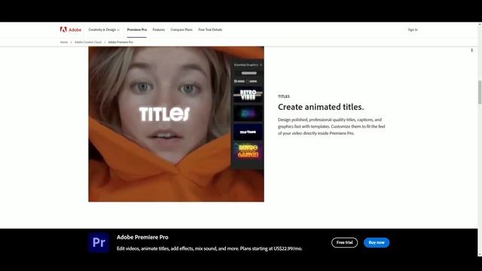The image size is (482, 271).
Task: Select the Premiere Pro tab
Action: 137,30
